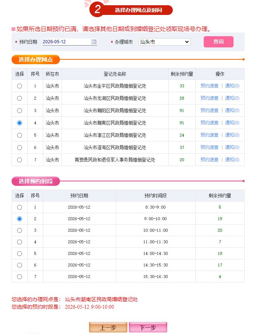Choose the 8:30-9:00 time slot radio
254x334 pixels.
pos(20,207)
